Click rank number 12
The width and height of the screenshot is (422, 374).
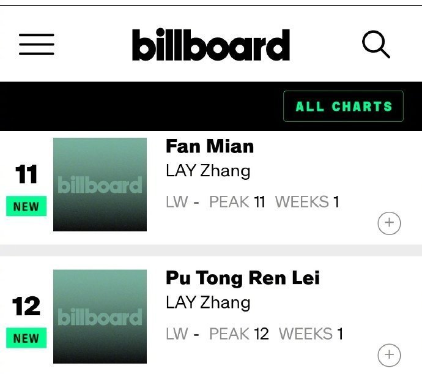coord(26,306)
